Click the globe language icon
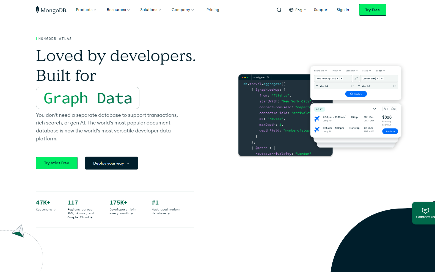Image resolution: width=435 pixels, height=272 pixels. [291, 10]
